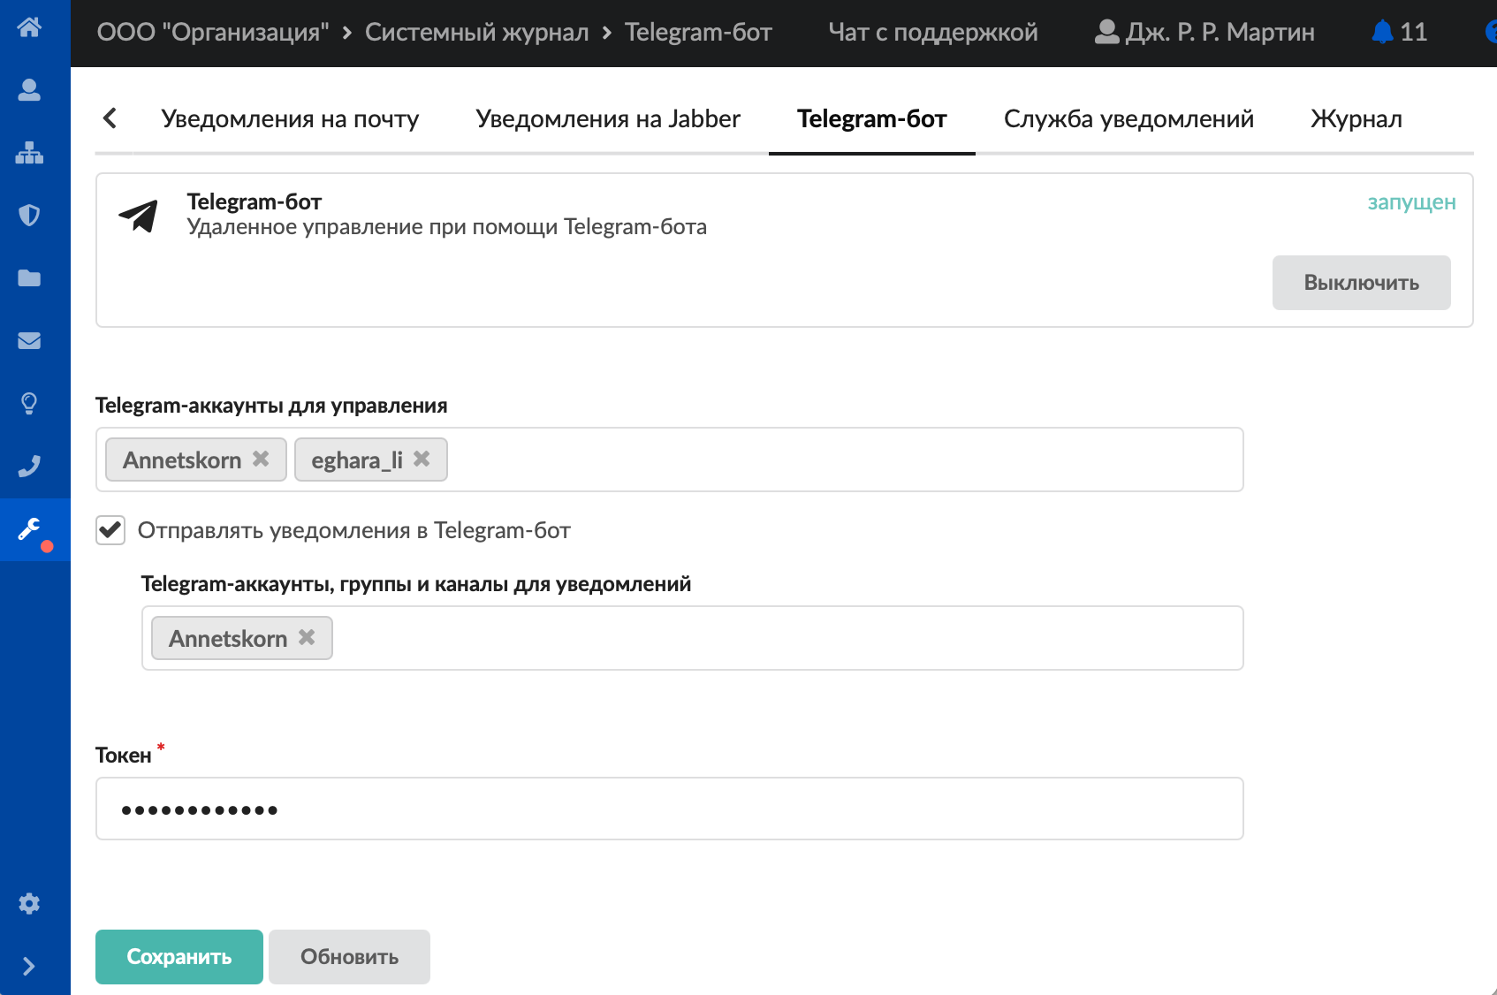Remove Annetskorn from the management accounts

point(261,459)
